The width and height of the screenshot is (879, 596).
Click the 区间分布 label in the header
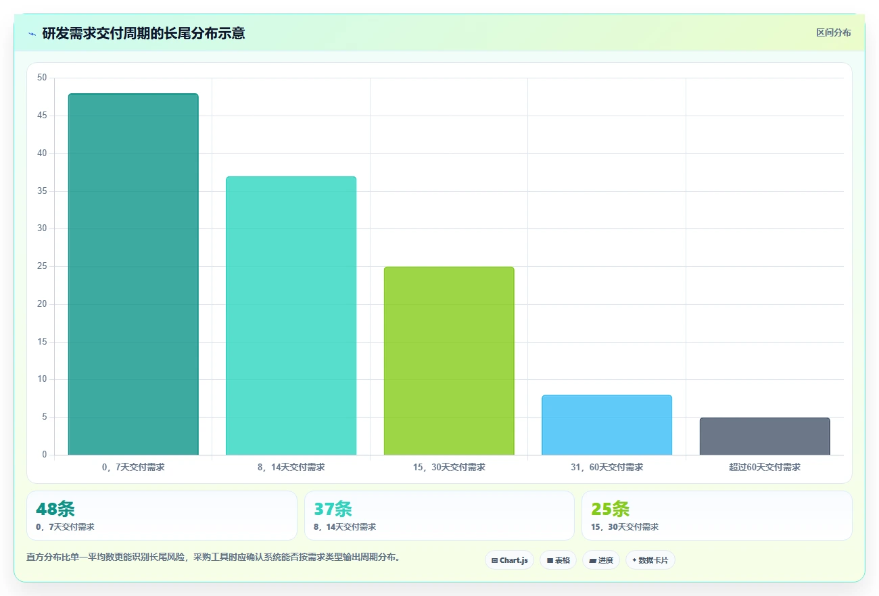pyautogui.click(x=834, y=32)
